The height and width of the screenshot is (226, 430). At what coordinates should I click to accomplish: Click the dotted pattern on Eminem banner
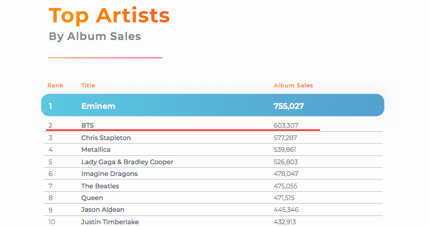click(x=376, y=105)
